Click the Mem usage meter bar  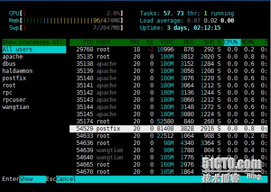66,21
